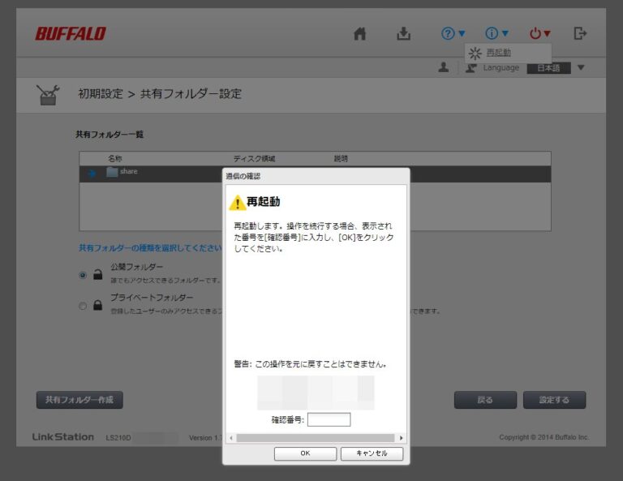Viewport: 623px width, 481px height.
Task: Click the dialog scrollbar right arrow
Action: (401, 438)
